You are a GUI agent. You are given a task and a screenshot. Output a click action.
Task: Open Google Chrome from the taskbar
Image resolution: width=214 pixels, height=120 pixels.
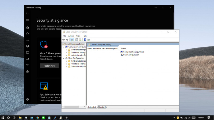(x=37, y=118)
